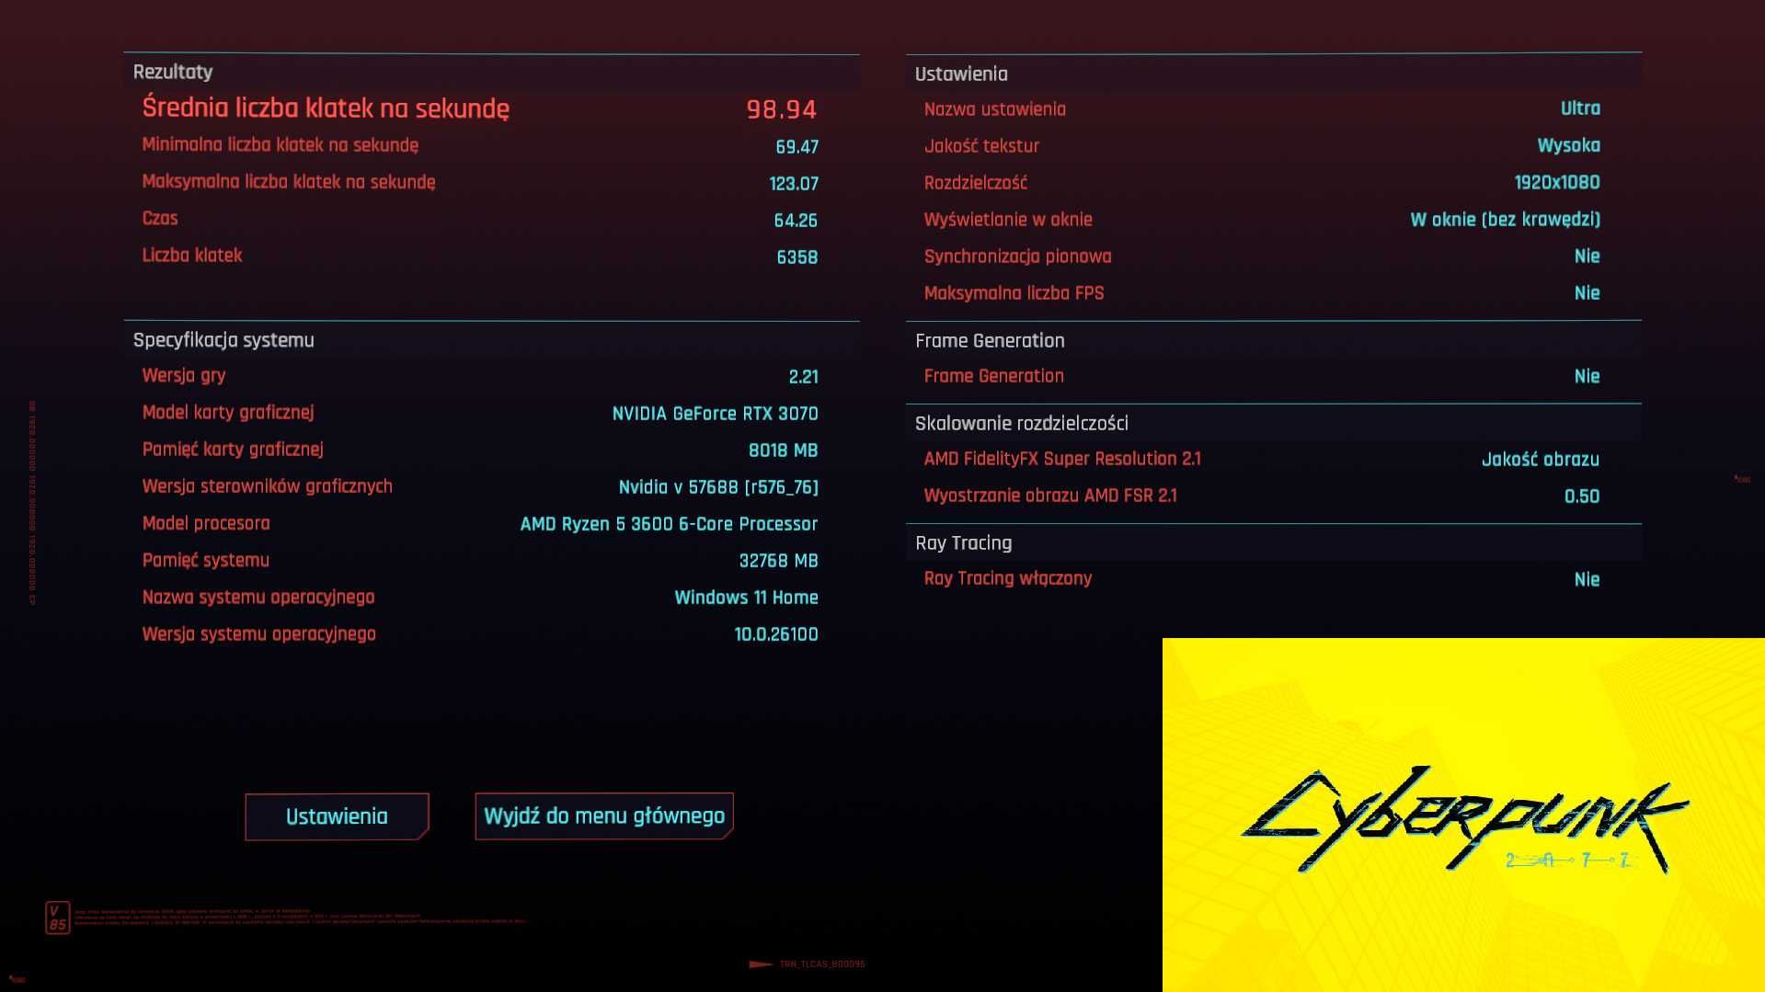Click Wyjdź do menu głównego button
Image resolution: width=1765 pixels, height=992 pixels.
pyautogui.click(x=604, y=815)
